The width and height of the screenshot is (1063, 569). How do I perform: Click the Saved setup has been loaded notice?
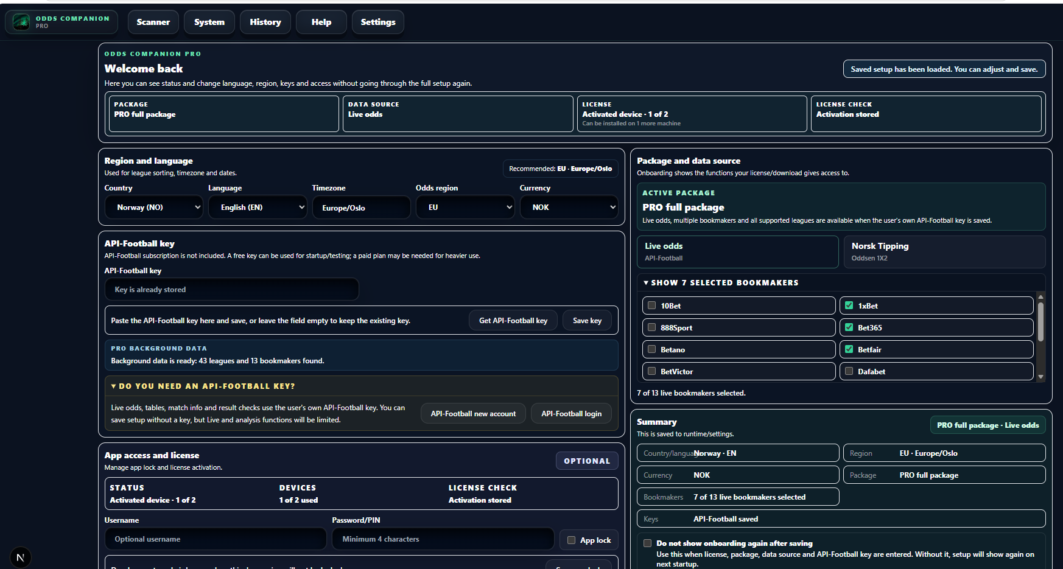click(x=944, y=69)
